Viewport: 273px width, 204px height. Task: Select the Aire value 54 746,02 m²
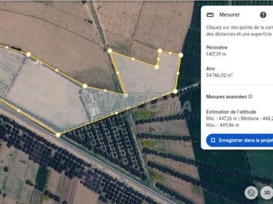219,75
